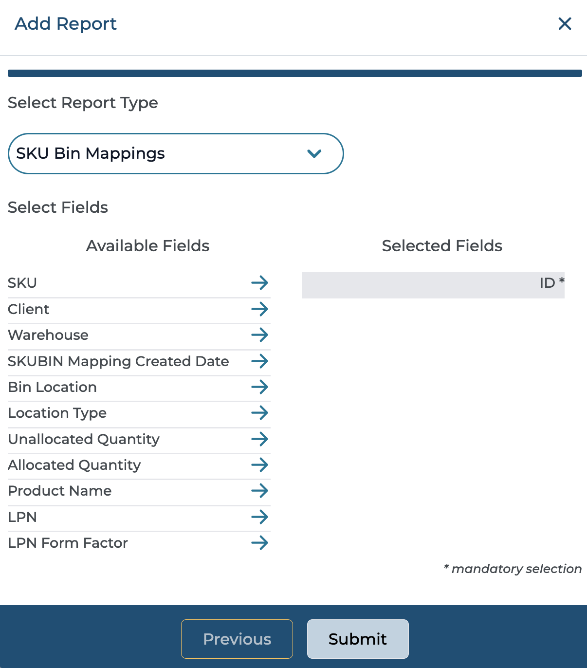Close the Add Report dialog

click(x=565, y=24)
